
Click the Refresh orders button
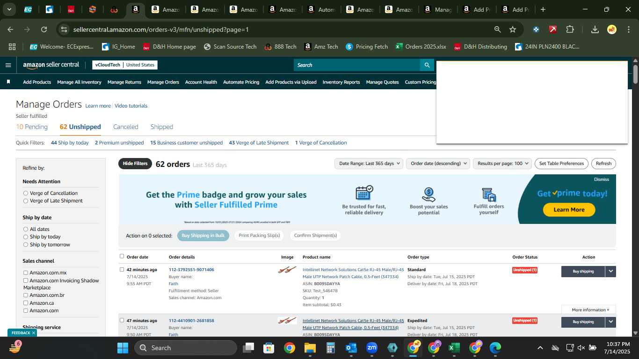point(603,164)
